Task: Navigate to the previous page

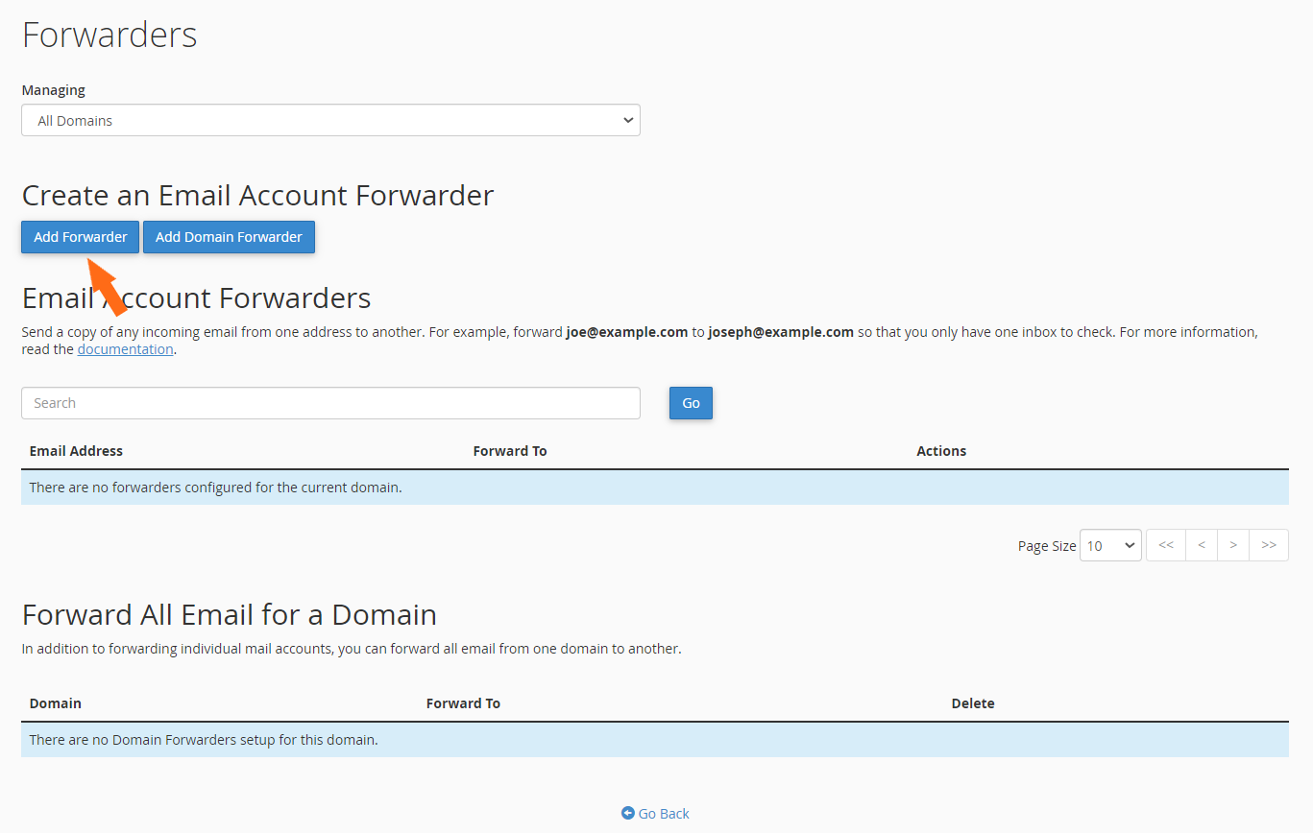Action: click(x=1201, y=544)
